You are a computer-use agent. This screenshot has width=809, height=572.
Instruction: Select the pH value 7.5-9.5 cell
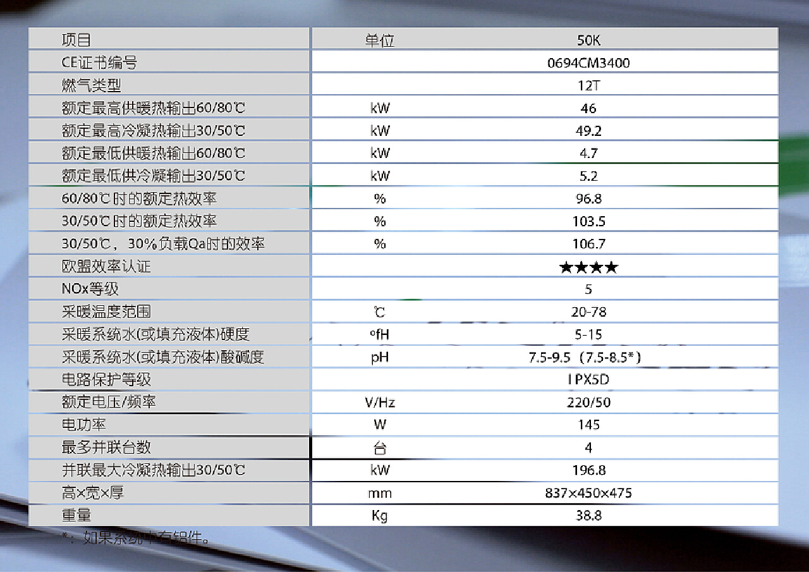pyautogui.click(x=585, y=357)
